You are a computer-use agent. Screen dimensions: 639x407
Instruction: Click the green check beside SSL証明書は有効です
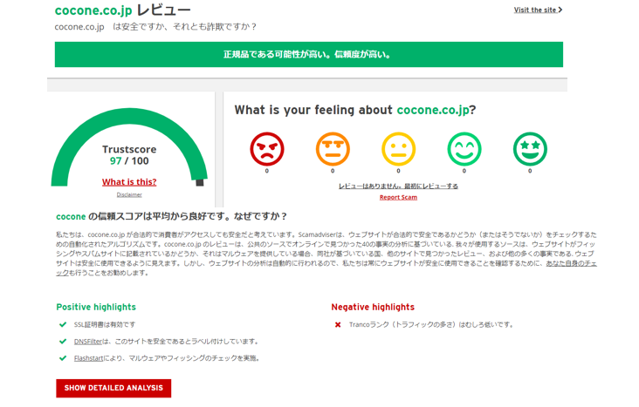pos(63,324)
